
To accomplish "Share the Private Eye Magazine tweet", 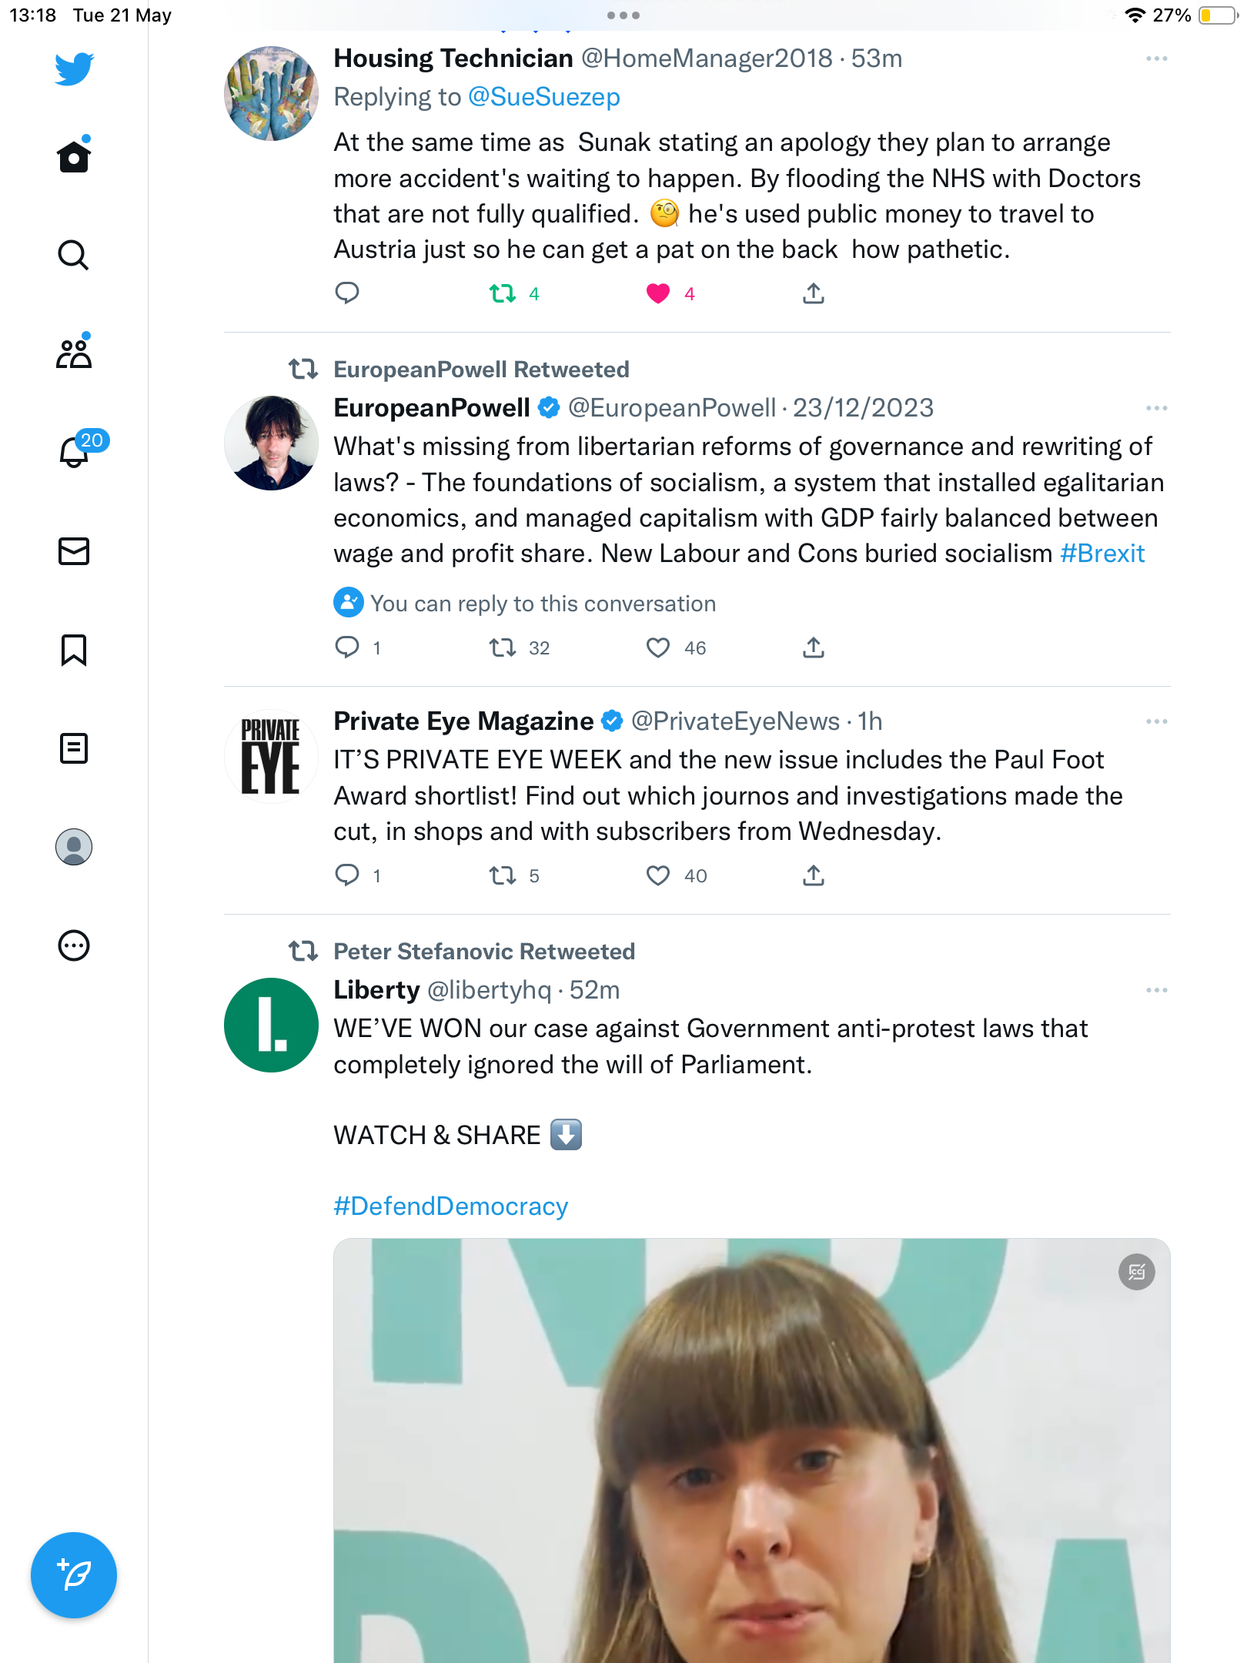I will tap(814, 875).
